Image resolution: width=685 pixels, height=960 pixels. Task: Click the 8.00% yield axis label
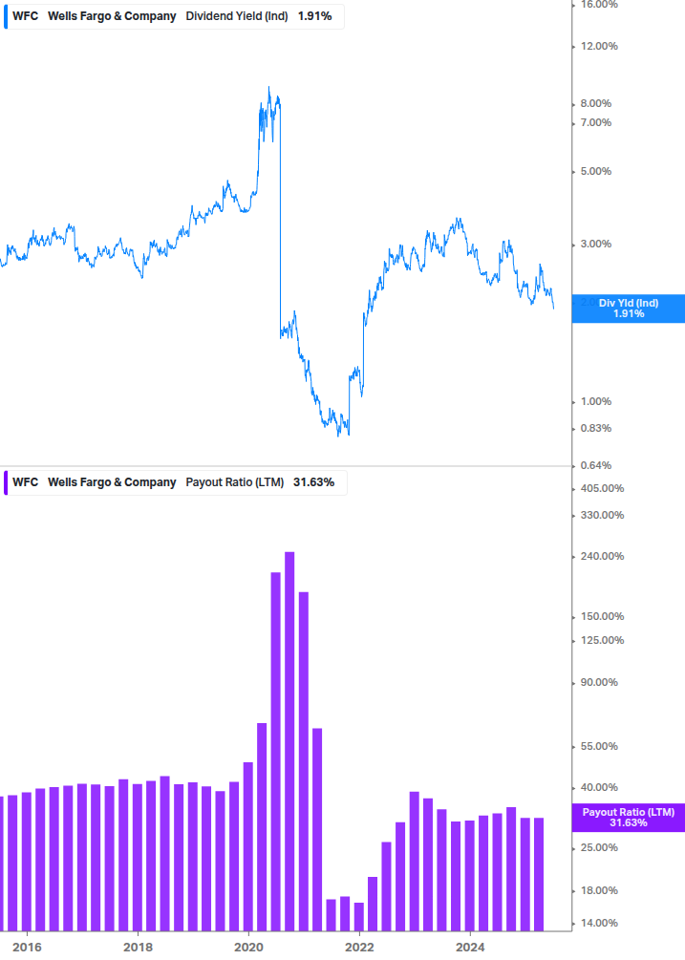point(595,103)
